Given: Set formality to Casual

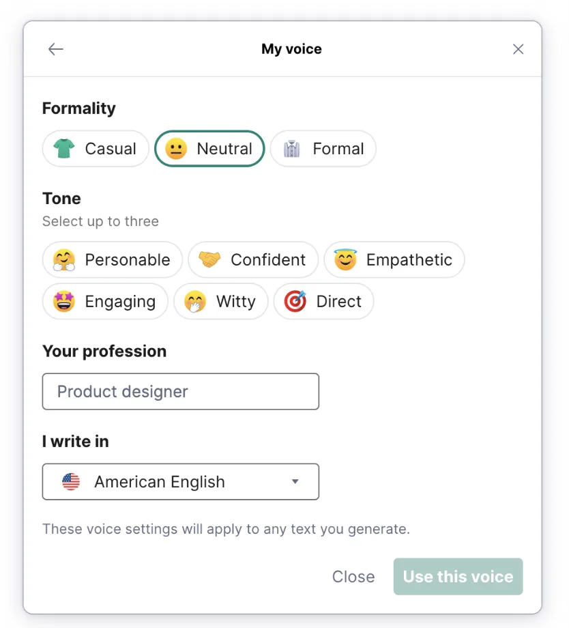Looking at the screenshot, I should 96,149.
